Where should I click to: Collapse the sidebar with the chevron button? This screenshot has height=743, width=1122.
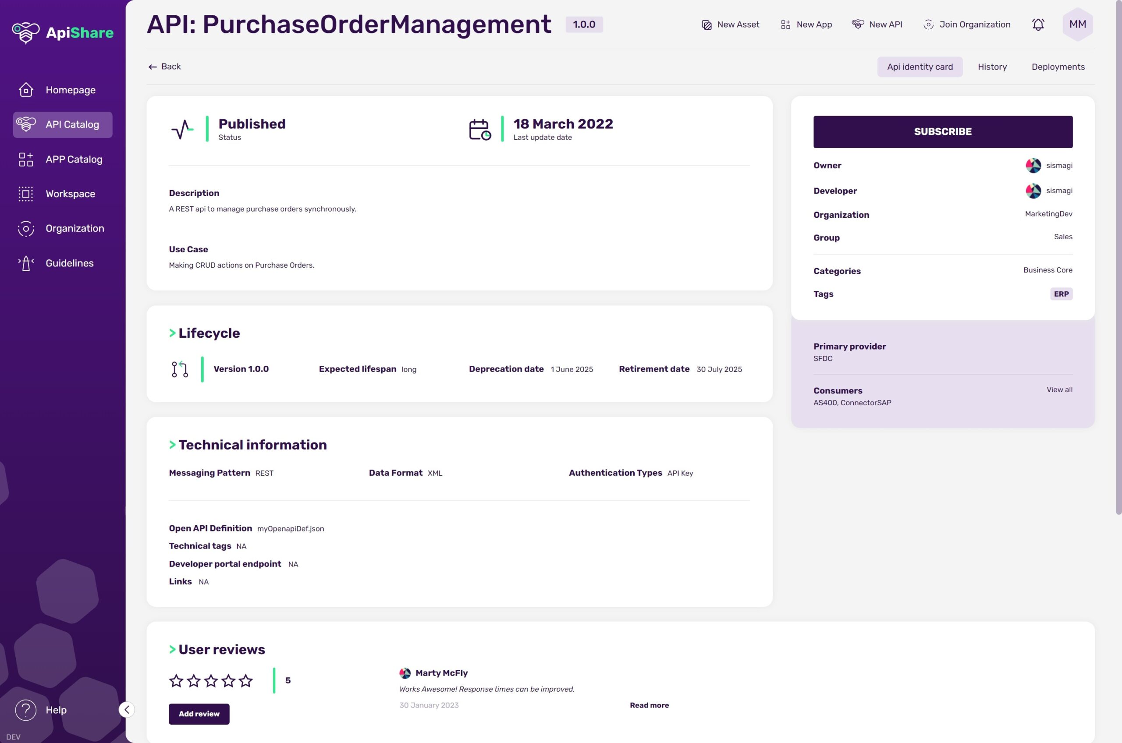coord(127,709)
